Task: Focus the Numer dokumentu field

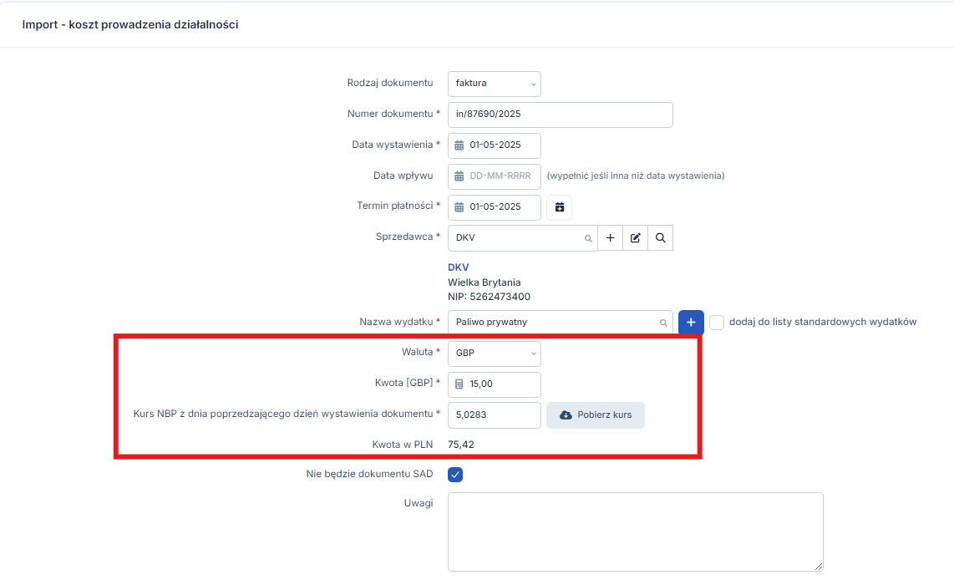Action: 560,114
